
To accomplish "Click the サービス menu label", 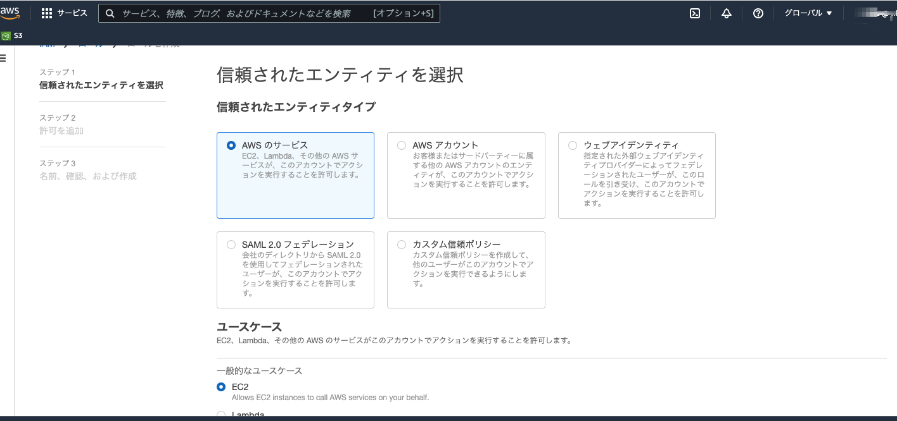I will coord(72,13).
